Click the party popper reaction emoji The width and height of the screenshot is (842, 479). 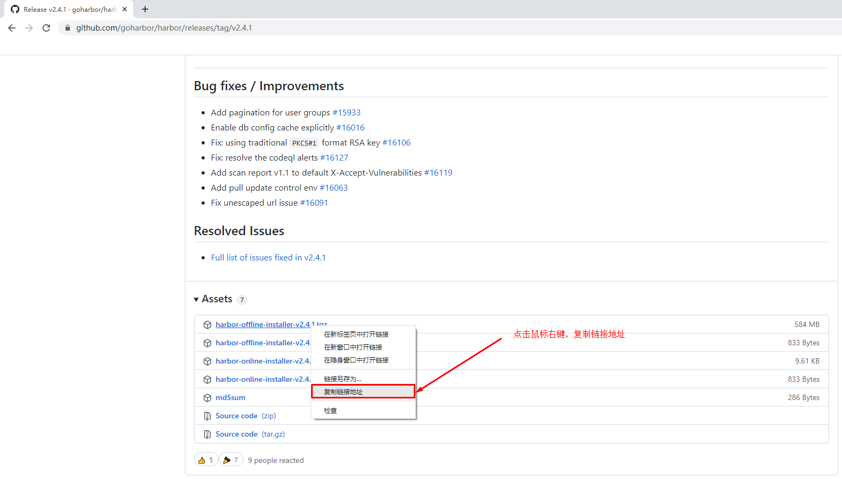(227, 460)
